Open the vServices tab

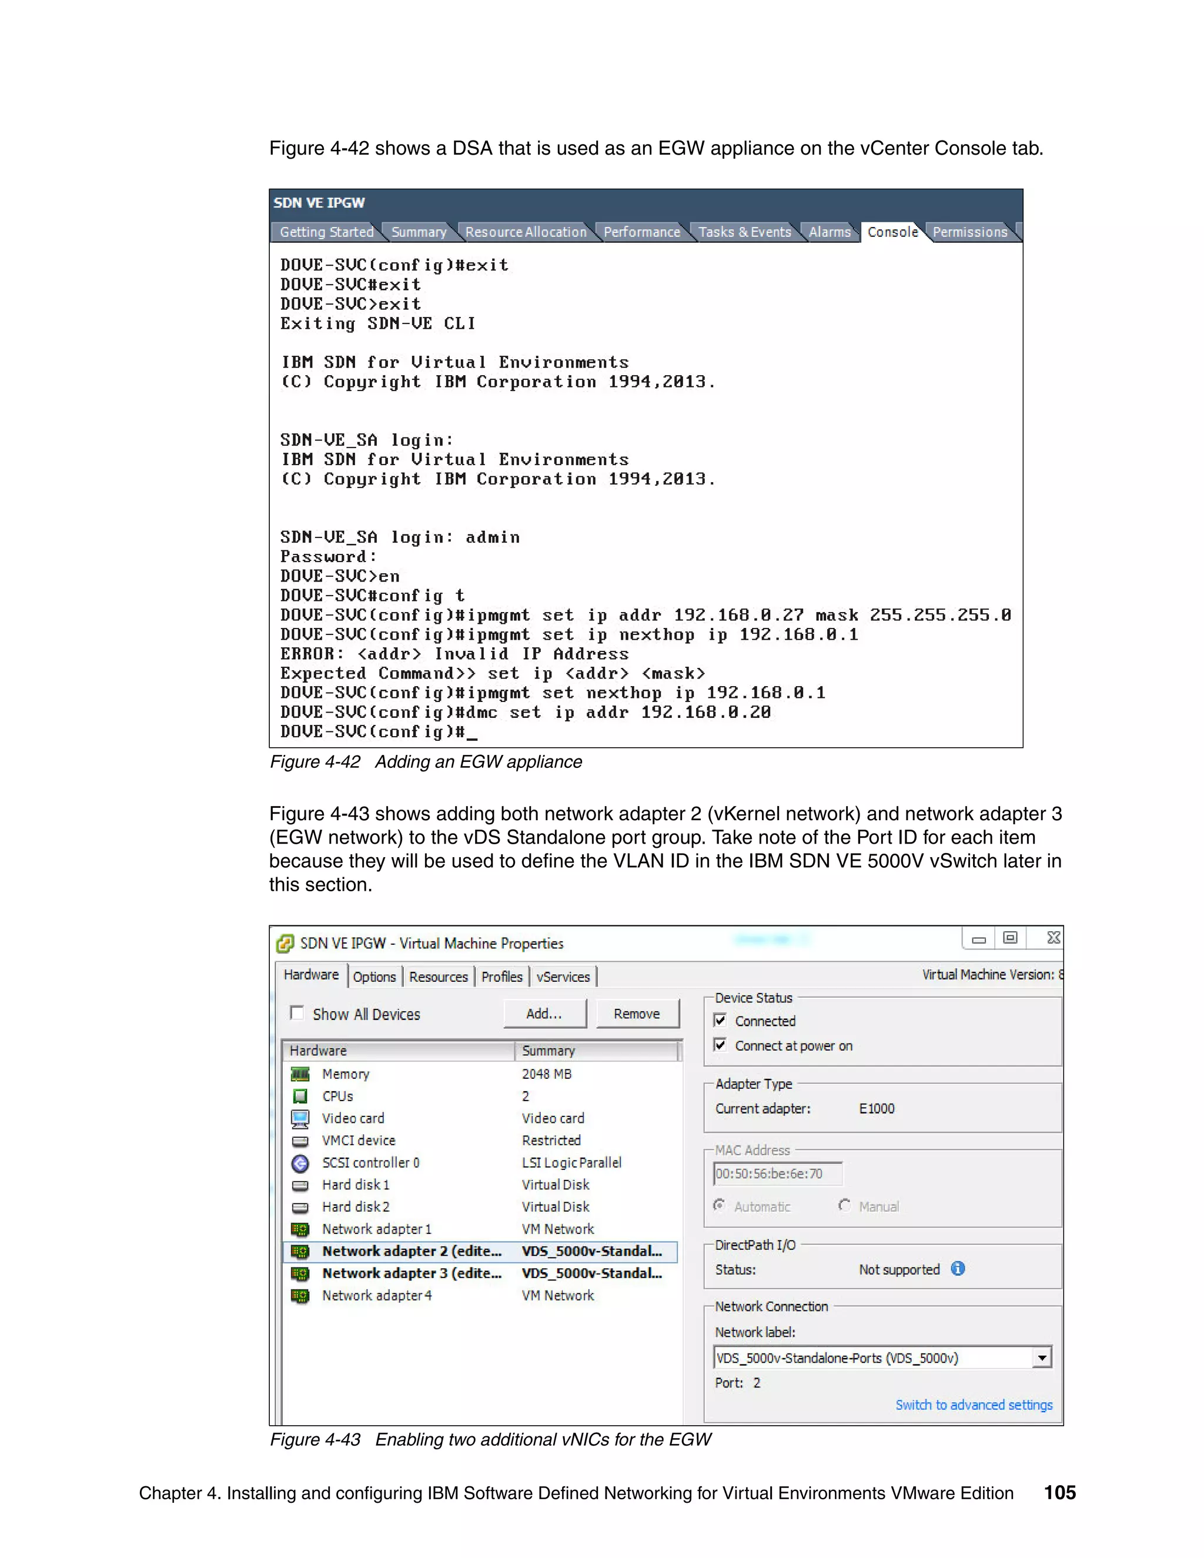563,977
